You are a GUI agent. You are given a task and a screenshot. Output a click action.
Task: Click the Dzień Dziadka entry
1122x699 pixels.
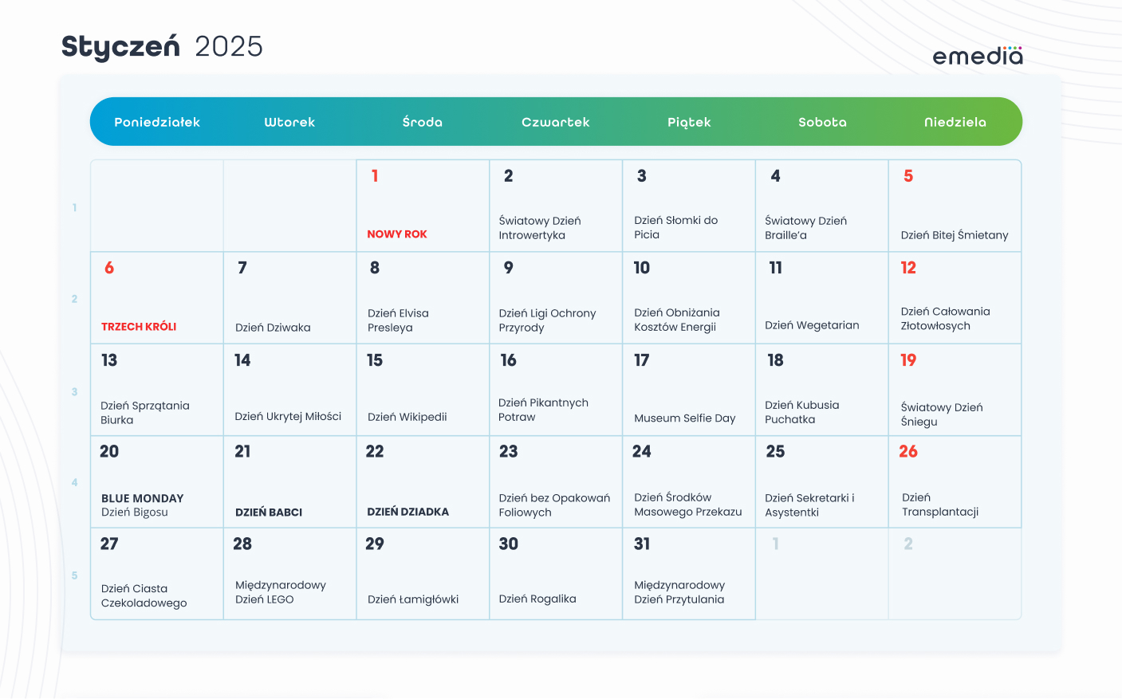point(407,512)
